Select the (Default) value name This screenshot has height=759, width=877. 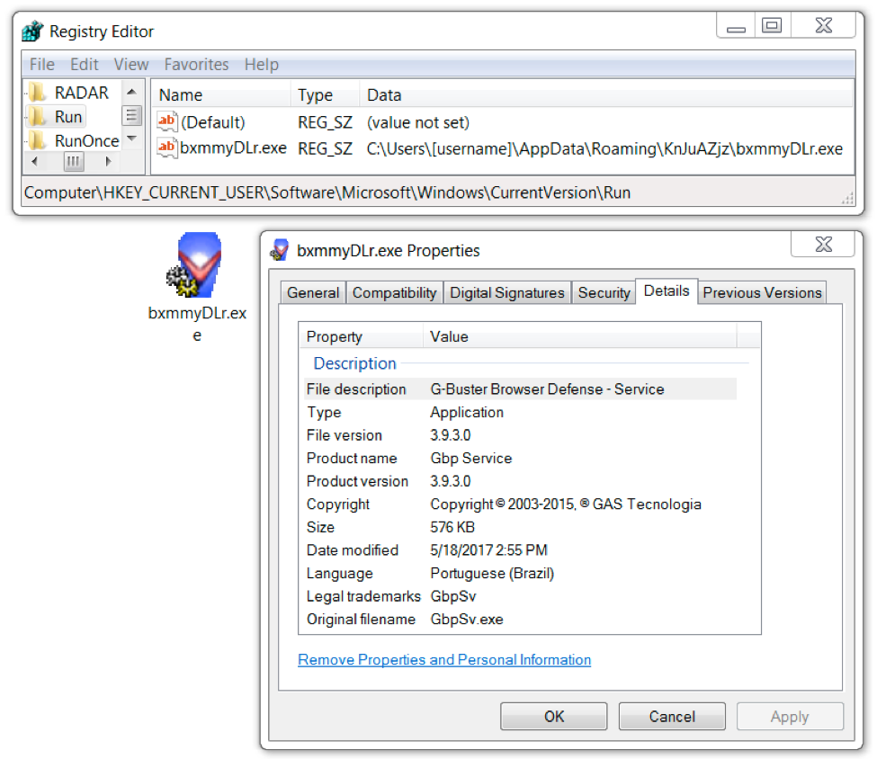click(212, 122)
